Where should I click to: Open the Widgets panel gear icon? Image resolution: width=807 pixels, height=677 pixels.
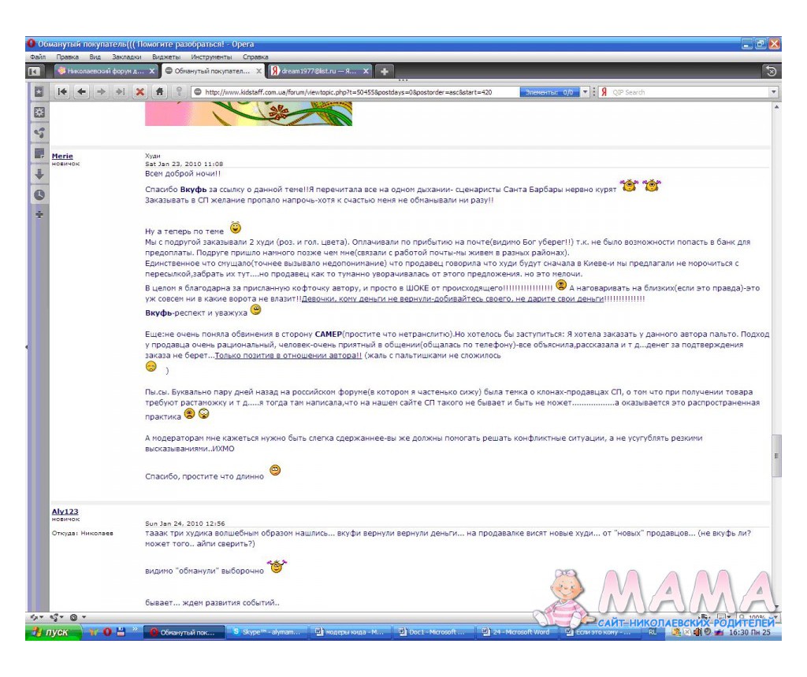tap(39, 113)
